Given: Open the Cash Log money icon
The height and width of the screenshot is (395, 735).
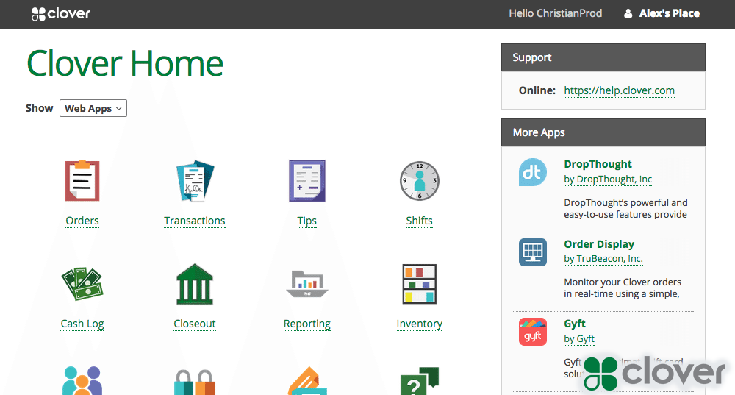Looking at the screenshot, I should [x=82, y=284].
